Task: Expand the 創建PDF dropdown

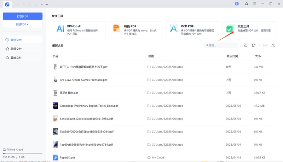Action: [x=23, y=24]
